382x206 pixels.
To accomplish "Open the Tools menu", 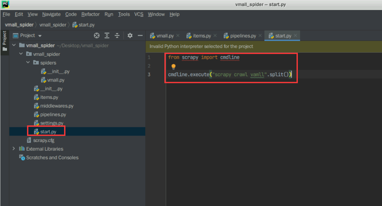I will coord(124,15).
